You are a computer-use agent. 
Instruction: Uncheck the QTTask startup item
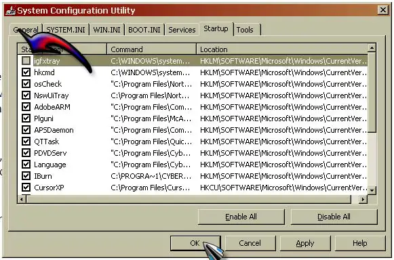pos(26,142)
